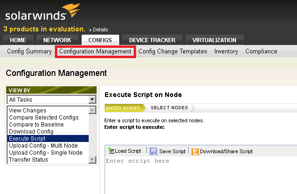Select Upload Config - Single Node task
297x194 pixels.
coord(48,153)
